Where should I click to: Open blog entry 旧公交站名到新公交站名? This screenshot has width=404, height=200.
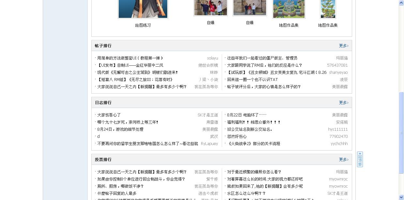(250, 129)
